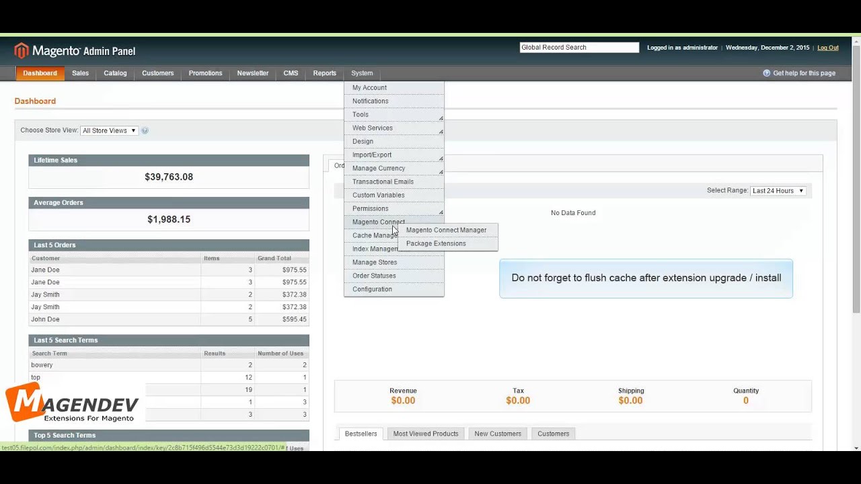Open Configuration from System menu
Screen dimensions: 861x484
coord(394,289)
